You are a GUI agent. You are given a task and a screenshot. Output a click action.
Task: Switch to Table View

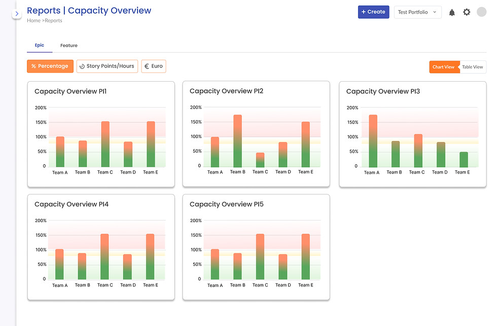point(472,67)
